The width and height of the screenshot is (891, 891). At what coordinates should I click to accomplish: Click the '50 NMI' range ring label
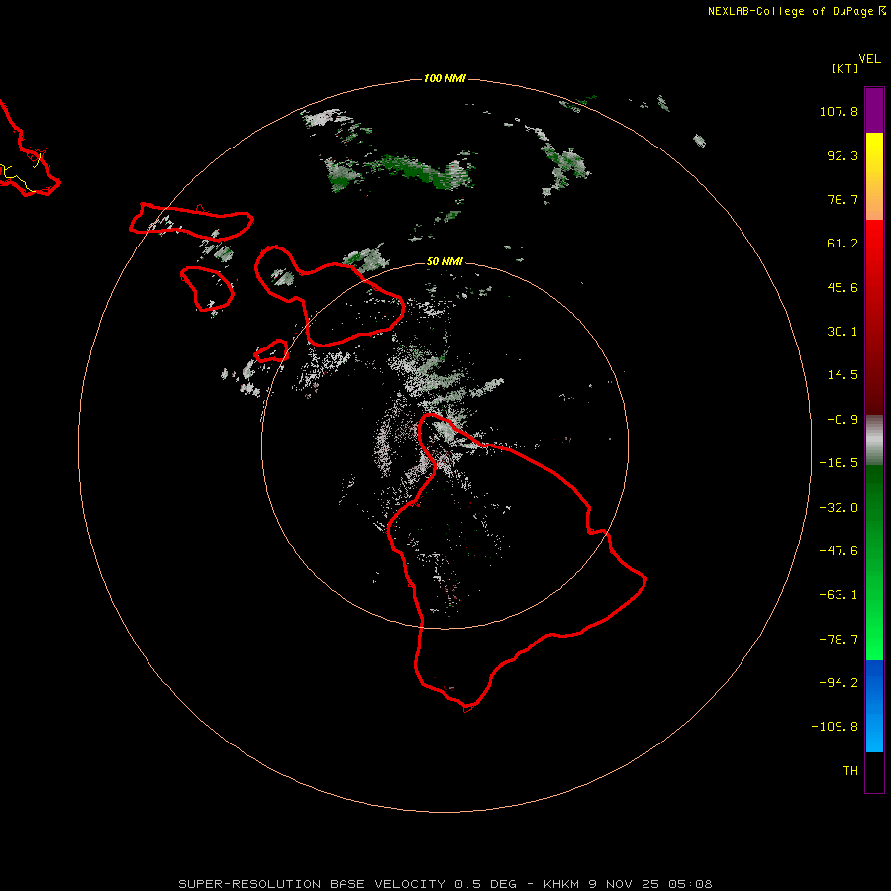[x=445, y=261]
